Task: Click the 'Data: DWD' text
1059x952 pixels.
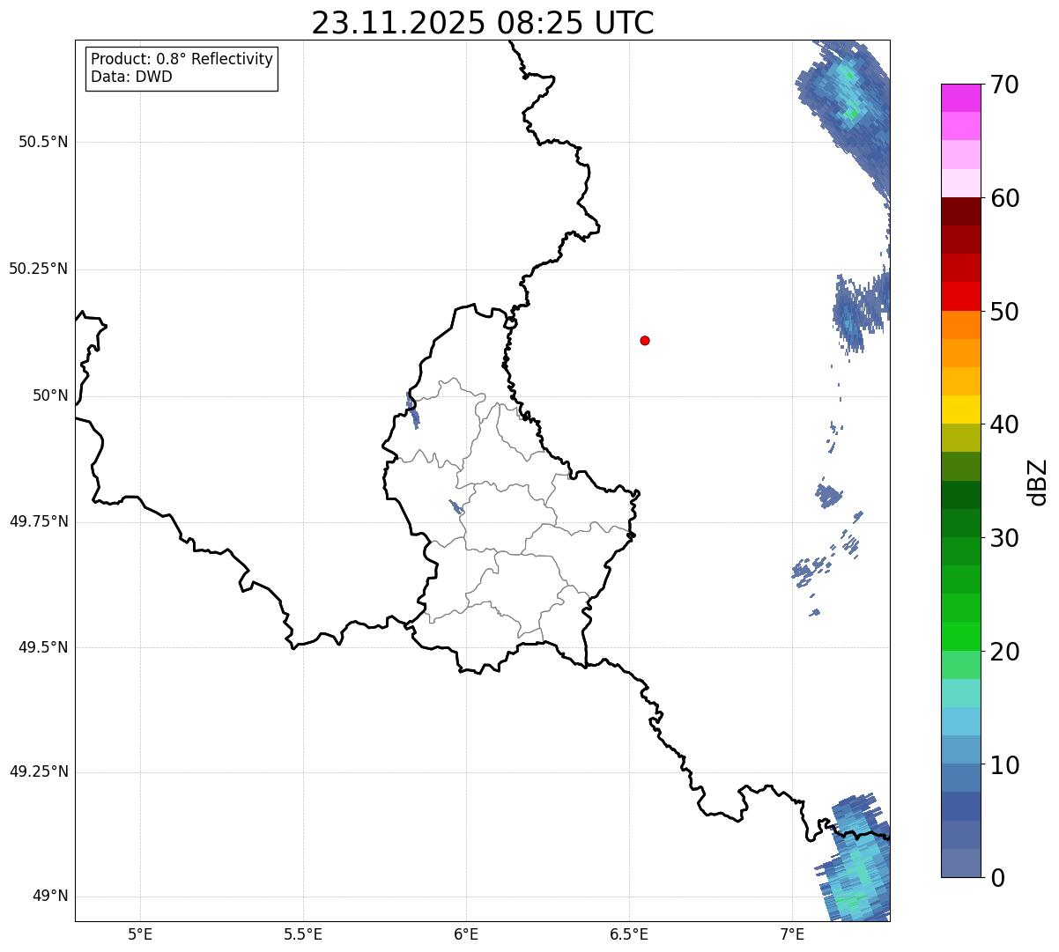Action: pyautogui.click(x=131, y=77)
